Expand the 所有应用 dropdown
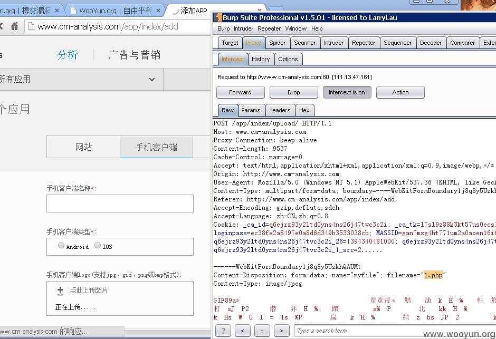Image resolution: width=496 pixels, height=339 pixels. [x=152, y=79]
